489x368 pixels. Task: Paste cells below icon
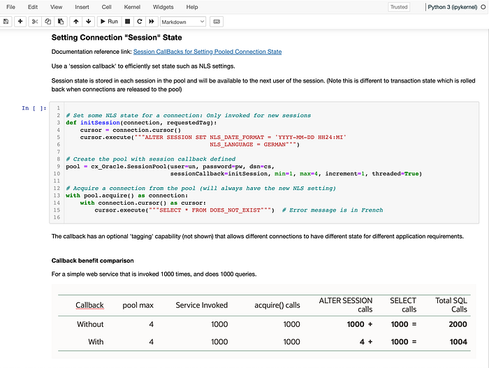point(61,22)
